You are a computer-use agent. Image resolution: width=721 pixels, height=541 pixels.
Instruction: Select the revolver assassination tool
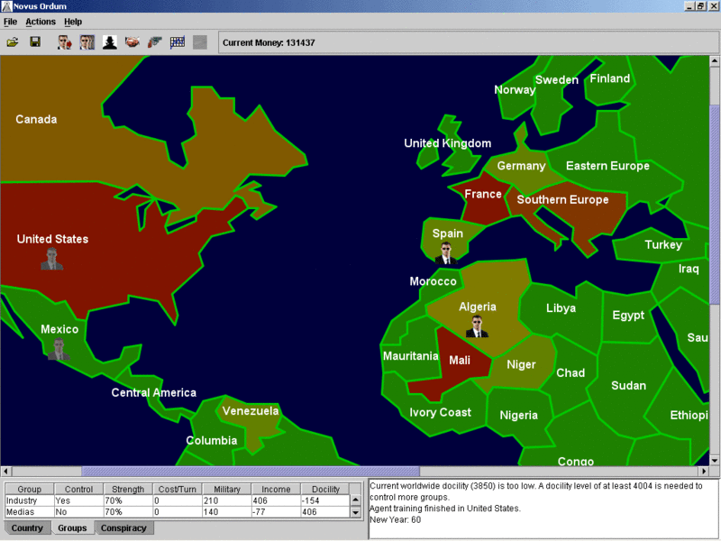tap(154, 41)
